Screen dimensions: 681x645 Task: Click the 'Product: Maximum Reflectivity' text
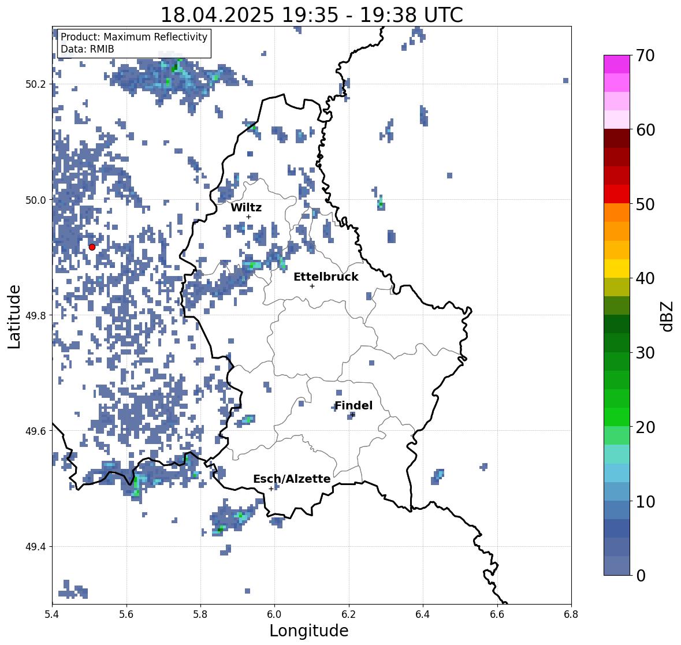point(134,37)
